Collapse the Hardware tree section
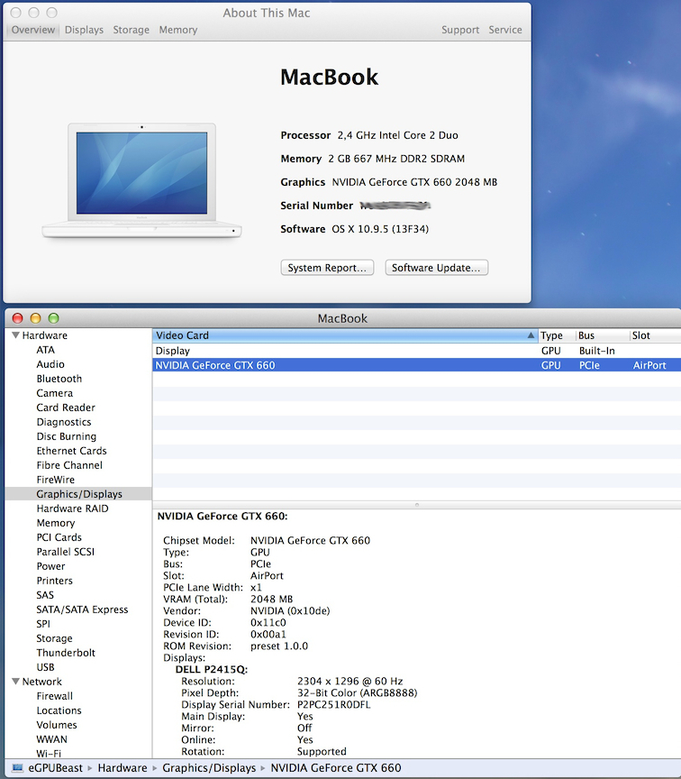Image resolution: width=681 pixels, height=779 pixels. [x=15, y=335]
